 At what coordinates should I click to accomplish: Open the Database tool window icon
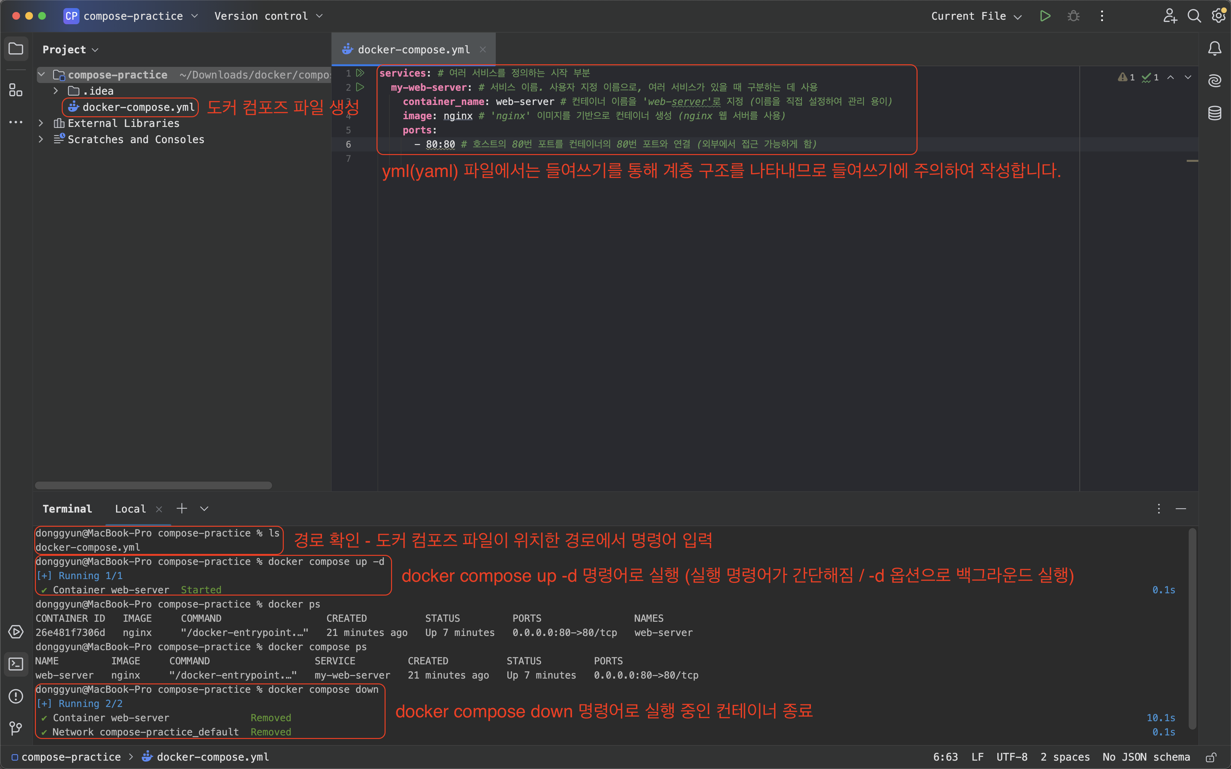pos(1214,113)
